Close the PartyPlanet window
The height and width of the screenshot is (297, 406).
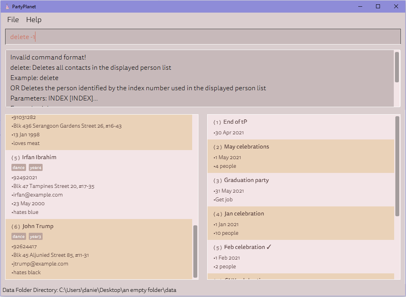click(396, 6)
